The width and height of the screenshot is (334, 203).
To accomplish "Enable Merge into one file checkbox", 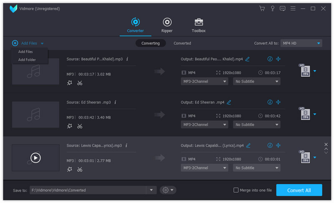I will (236, 190).
